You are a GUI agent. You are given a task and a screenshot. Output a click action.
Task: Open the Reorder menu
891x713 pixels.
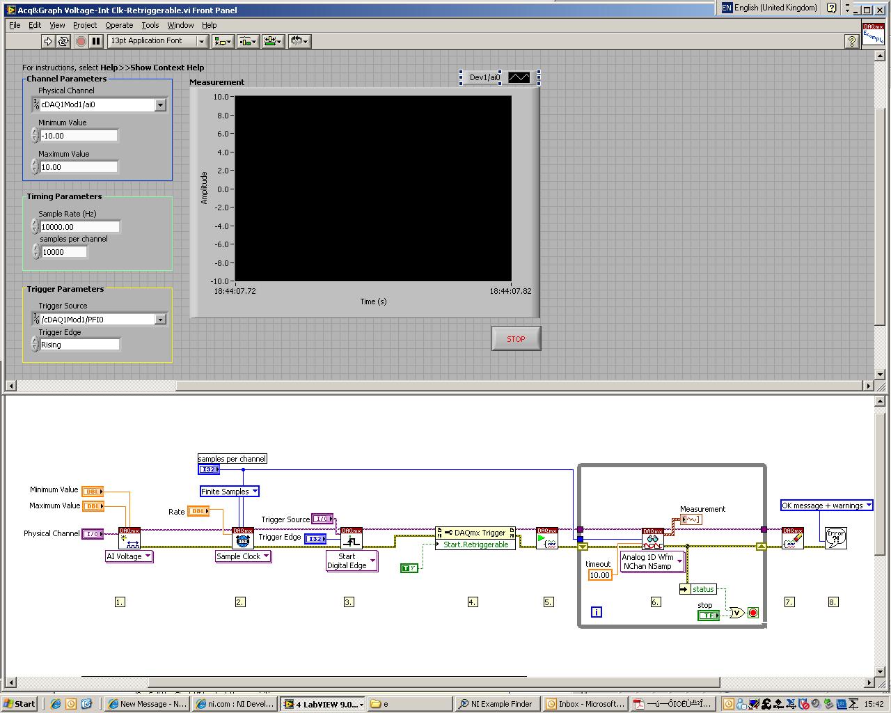(299, 41)
